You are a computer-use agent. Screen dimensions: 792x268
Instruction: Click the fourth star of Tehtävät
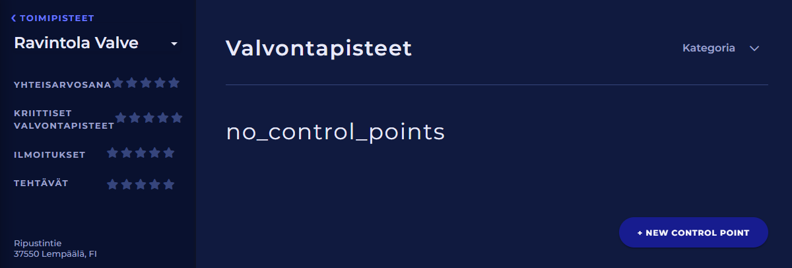click(x=155, y=184)
